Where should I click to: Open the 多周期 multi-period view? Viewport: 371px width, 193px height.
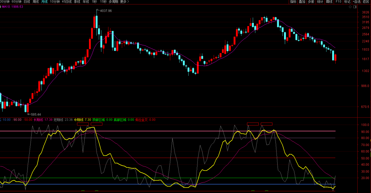[113, 2]
